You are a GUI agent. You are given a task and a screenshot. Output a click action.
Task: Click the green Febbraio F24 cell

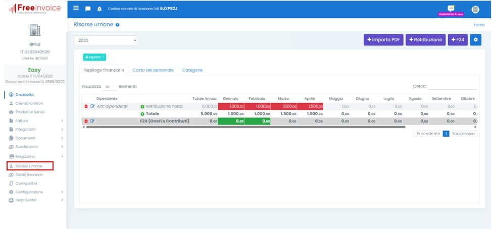[x=257, y=121]
